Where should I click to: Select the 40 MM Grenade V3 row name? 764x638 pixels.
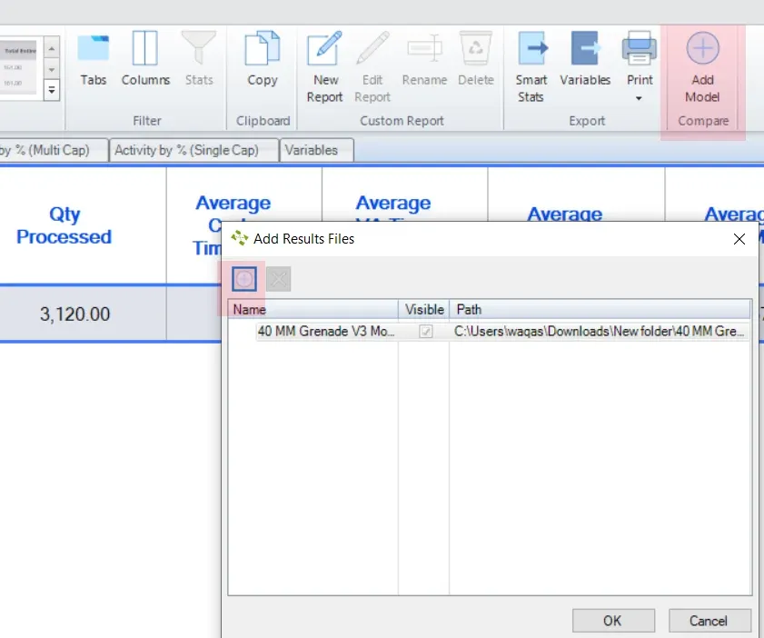coord(326,332)
